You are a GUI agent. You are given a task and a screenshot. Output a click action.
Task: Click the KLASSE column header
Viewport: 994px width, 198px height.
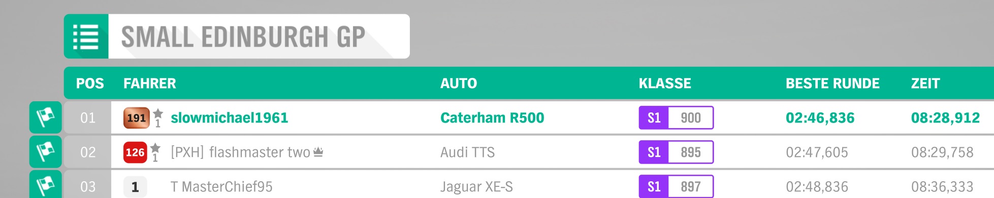665,84
